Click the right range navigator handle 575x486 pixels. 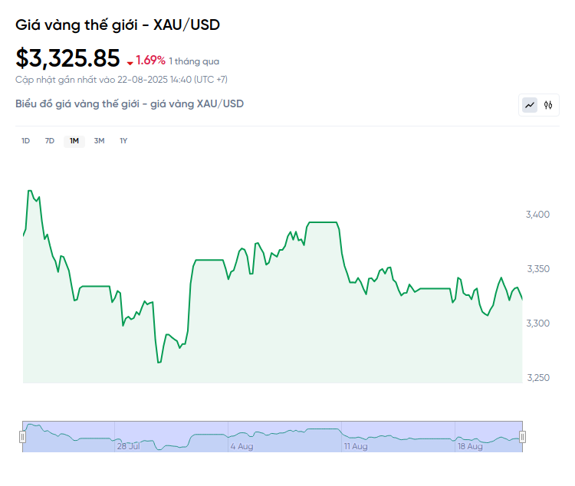click(x=523, y=437)
